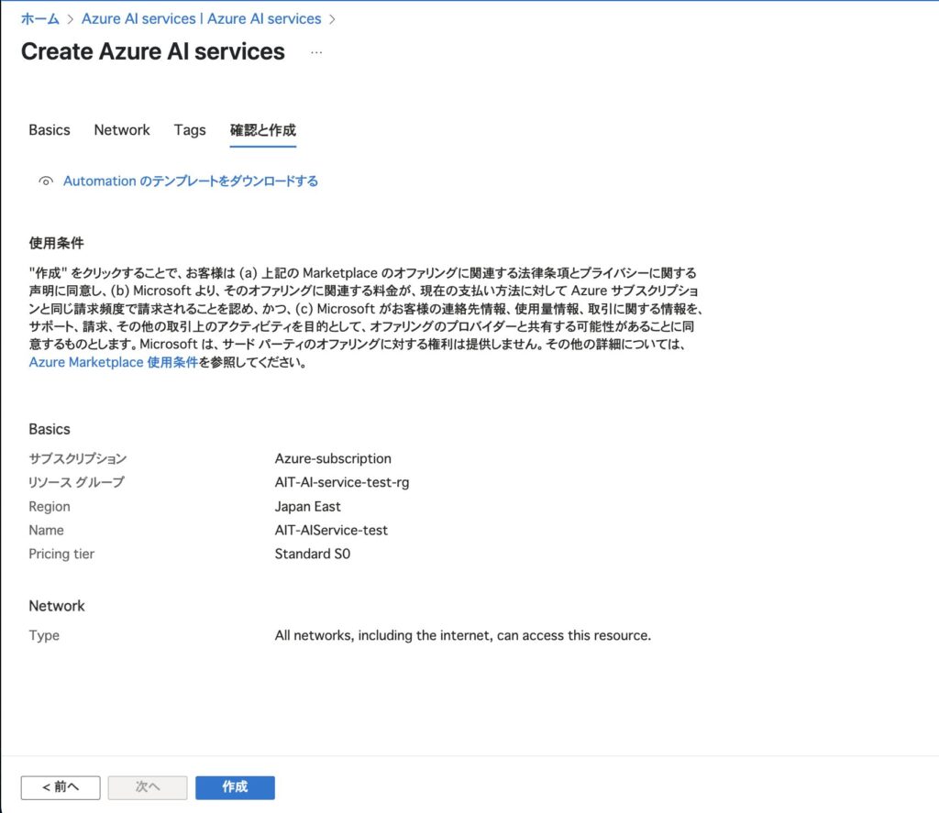Switch to the Network tab

[x=122, y=130]
